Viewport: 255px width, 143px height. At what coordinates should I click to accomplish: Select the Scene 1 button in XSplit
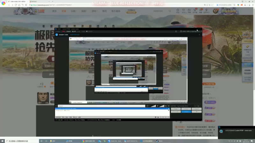click(176, 109)
